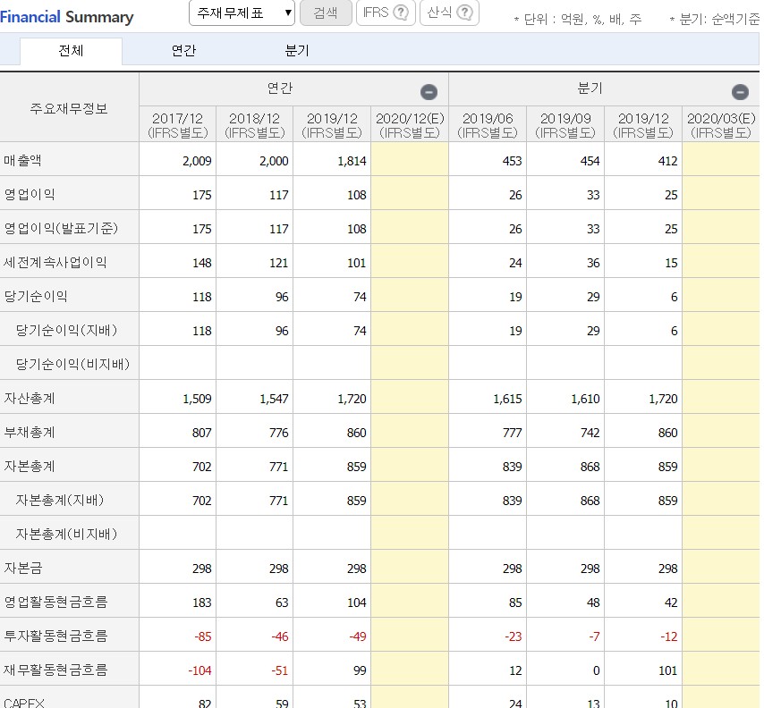This screenshot has height=708, width=764.
Task: Click the -49 investing cash flow value
Action: click(x=358, y=636)
